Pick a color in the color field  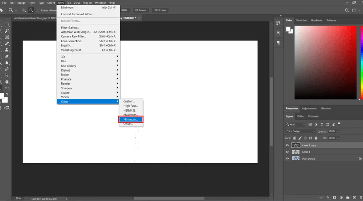(325, 63)
